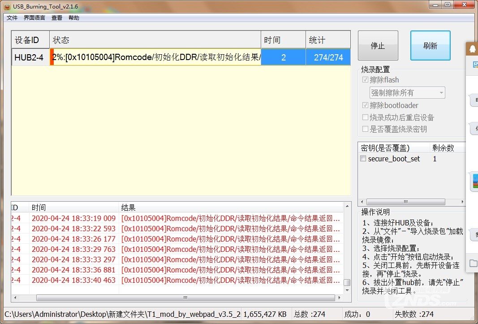This screenshot has height=324, width=478.
Task: Click the 1,655,427 KB size in status bar
Action: 265,314
